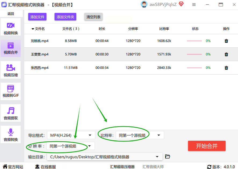The width and height of the screenshot is (238, 169).
Task: Click the 官方网站 home icon
Action: click(x=5, y=166)
